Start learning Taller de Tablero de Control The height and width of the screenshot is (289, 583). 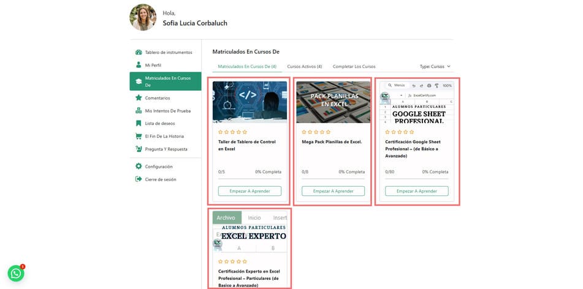(250, 191)
